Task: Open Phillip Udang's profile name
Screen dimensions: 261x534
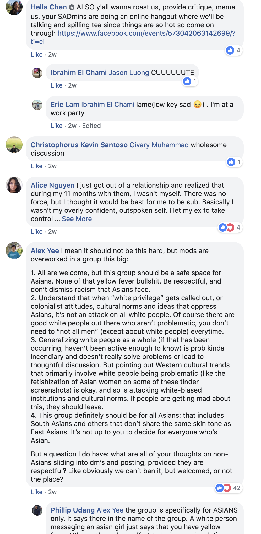Action: pos(73,510)
